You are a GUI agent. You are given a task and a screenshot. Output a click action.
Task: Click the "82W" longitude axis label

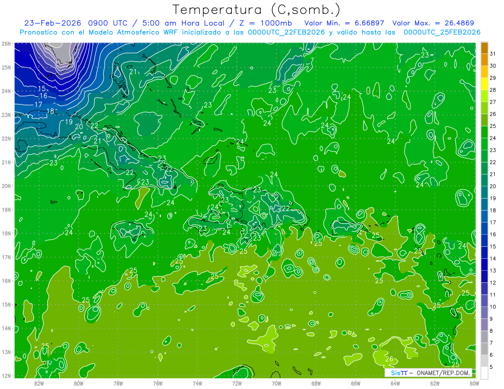(39, 383)
